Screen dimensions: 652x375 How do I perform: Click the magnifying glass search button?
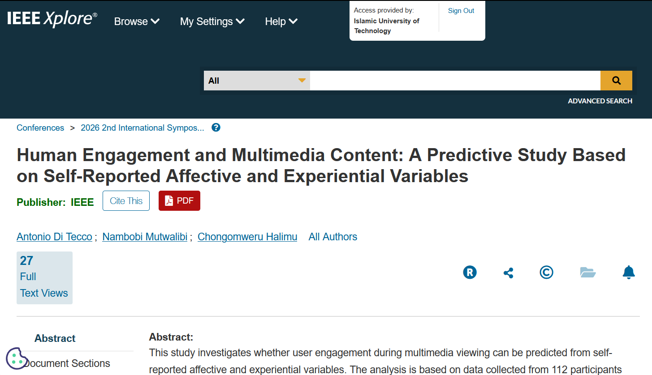tap(616, 81)
